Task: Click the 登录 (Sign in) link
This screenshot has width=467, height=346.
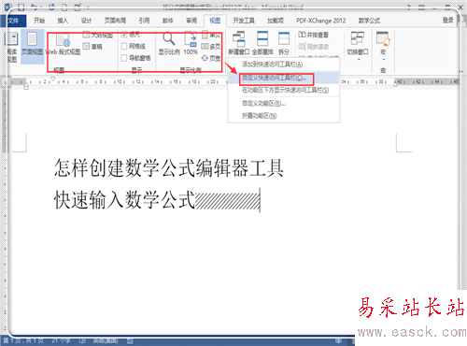Action: coord(448,21)
